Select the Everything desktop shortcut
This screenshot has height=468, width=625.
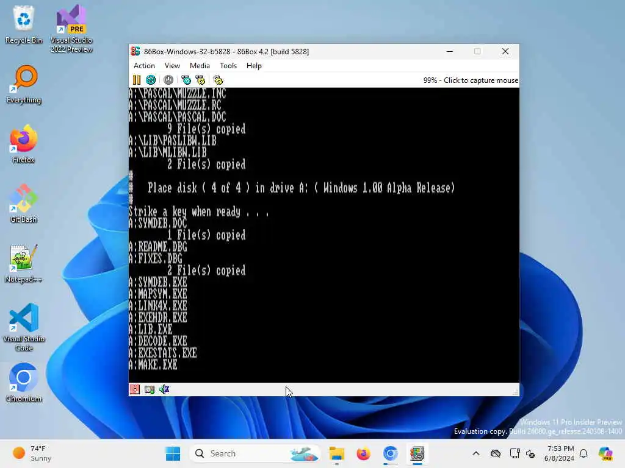24,85
